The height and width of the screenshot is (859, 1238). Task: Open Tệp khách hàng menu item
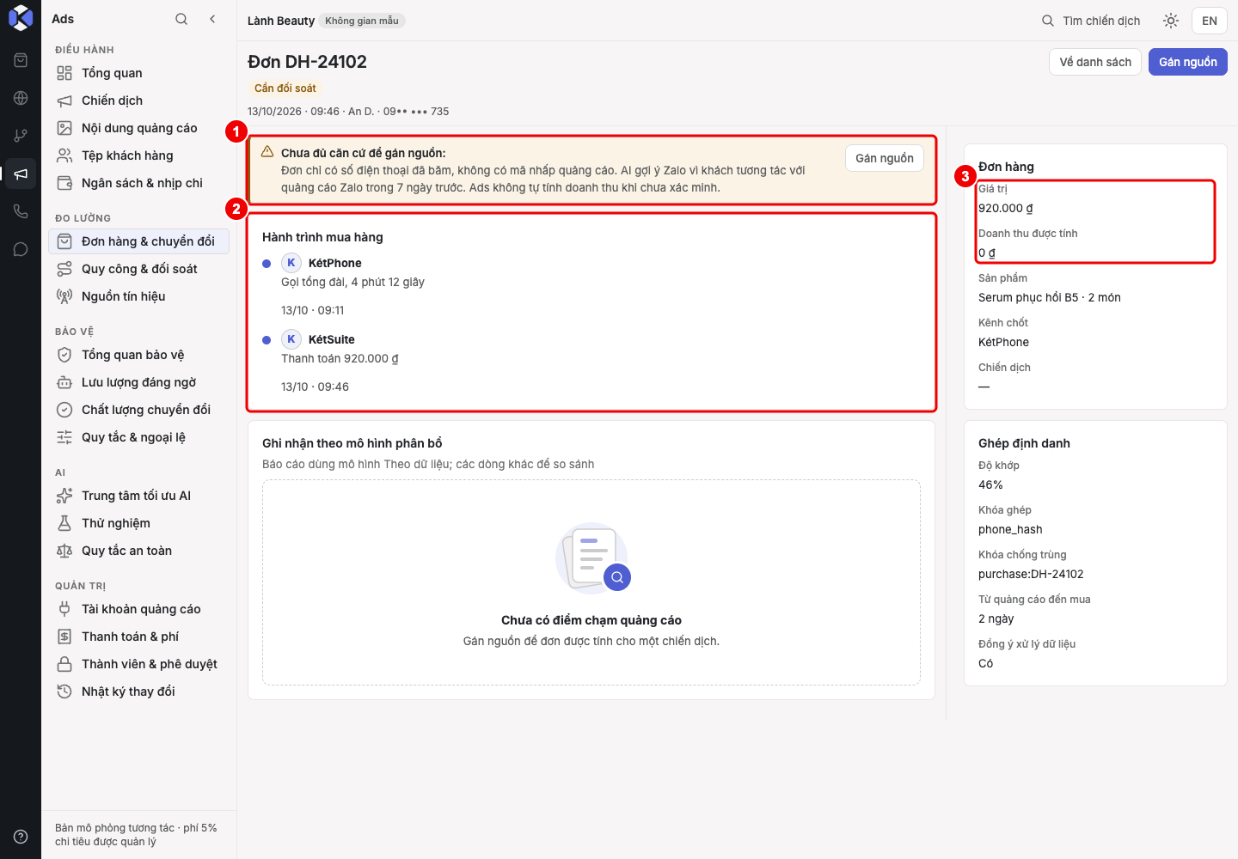coord(138,155)
